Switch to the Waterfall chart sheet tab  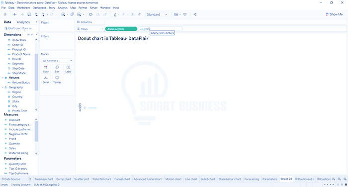[101, 179]
